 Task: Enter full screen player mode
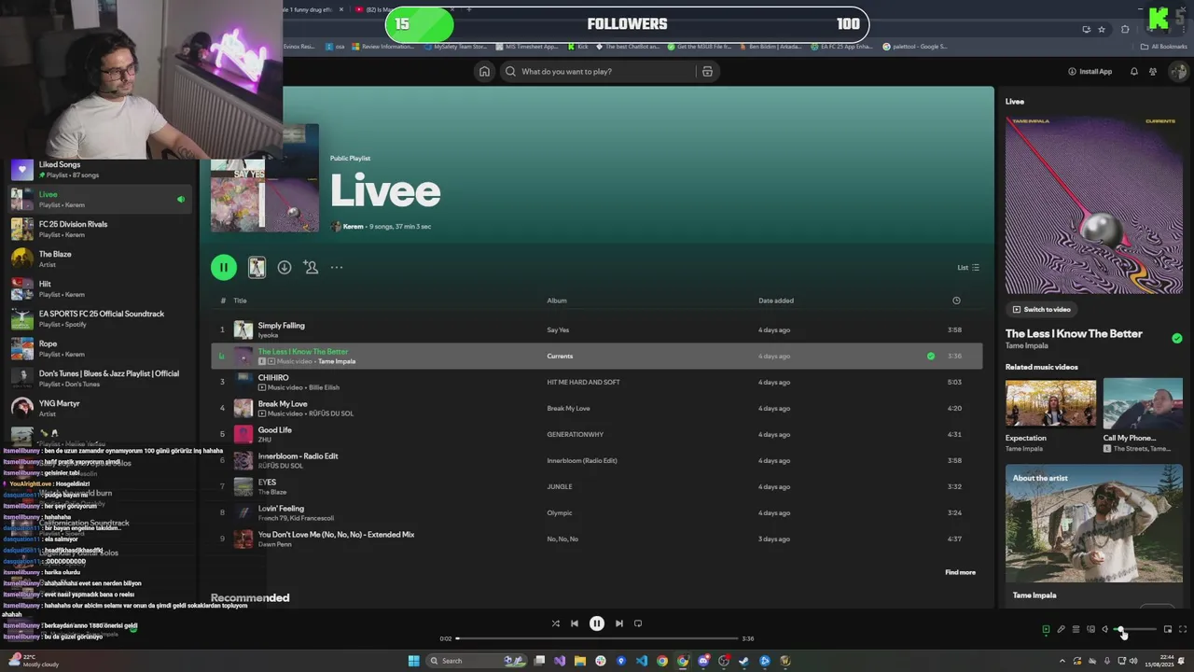tap(1183, 629)
